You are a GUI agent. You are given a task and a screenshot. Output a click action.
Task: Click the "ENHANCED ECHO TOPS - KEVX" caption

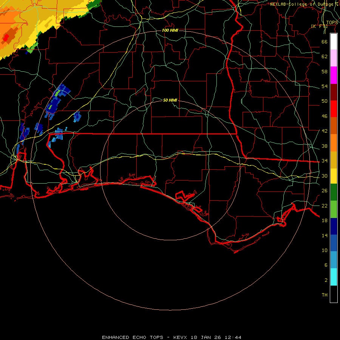tap(144, 337)
